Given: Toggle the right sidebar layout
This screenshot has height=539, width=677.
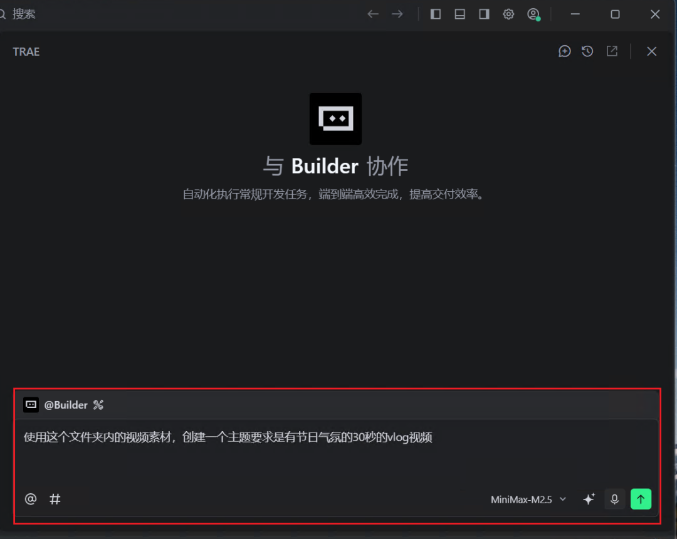Looking at the screenshot, I should (483, 14).
